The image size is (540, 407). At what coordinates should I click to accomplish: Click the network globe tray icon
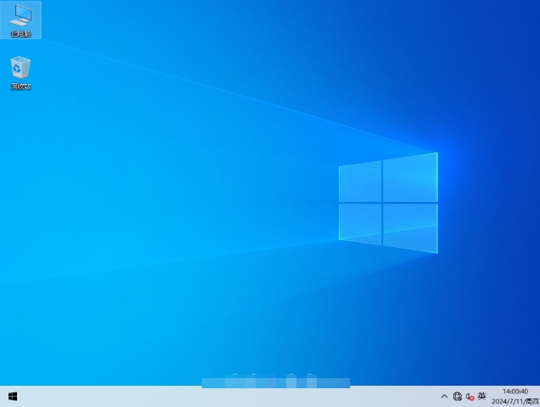pyautogui.click(x=457, y=397)
